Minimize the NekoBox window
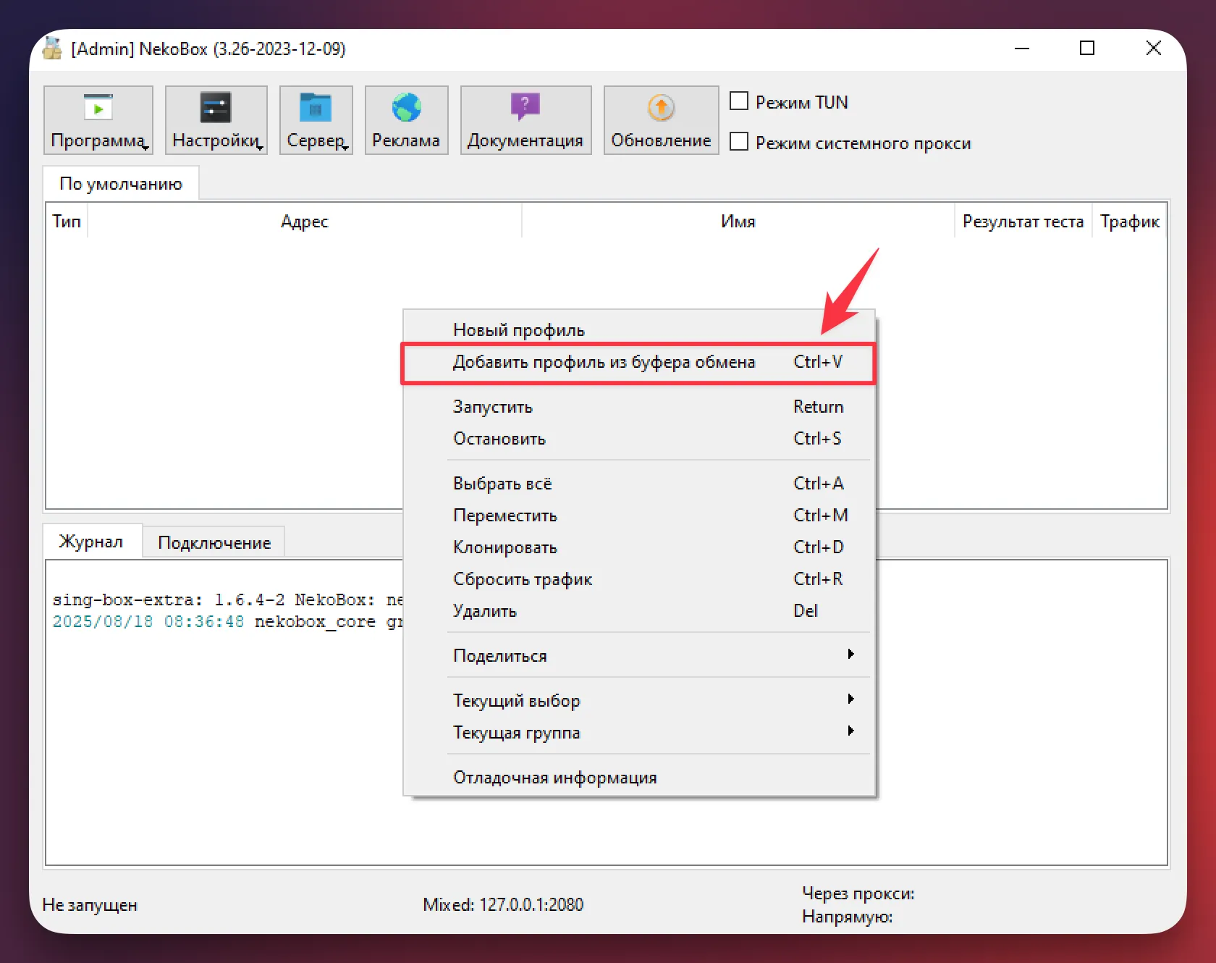Viewport: 1216px width, 963px height. pos(1021,49)
